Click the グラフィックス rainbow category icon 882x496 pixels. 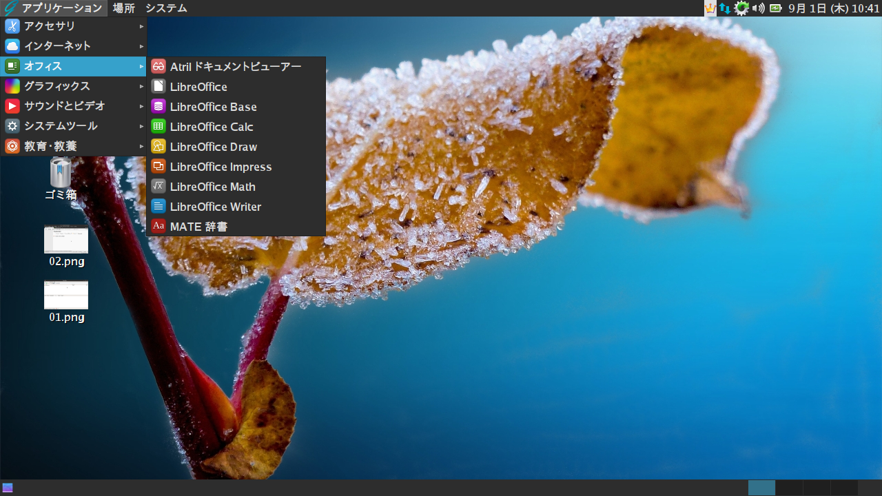12,86
